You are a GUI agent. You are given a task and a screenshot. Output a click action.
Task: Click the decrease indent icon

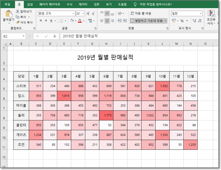(120, 21)
